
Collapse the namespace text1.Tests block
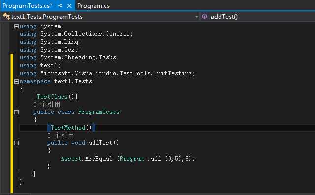point(16,81)
